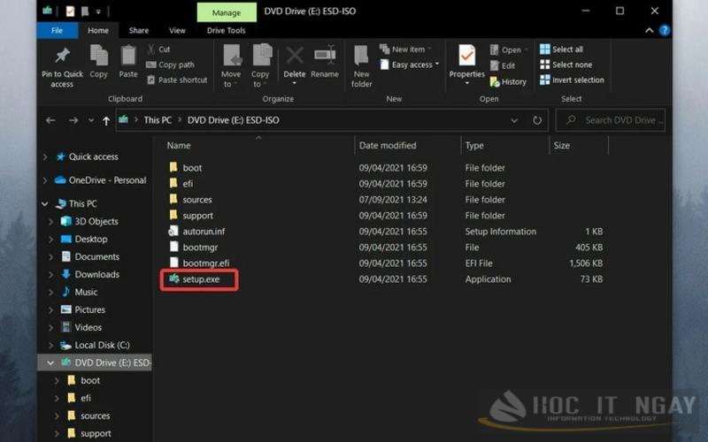Click This PC in address bar
This screenshot has height=442, width=708.
[158, 120]
